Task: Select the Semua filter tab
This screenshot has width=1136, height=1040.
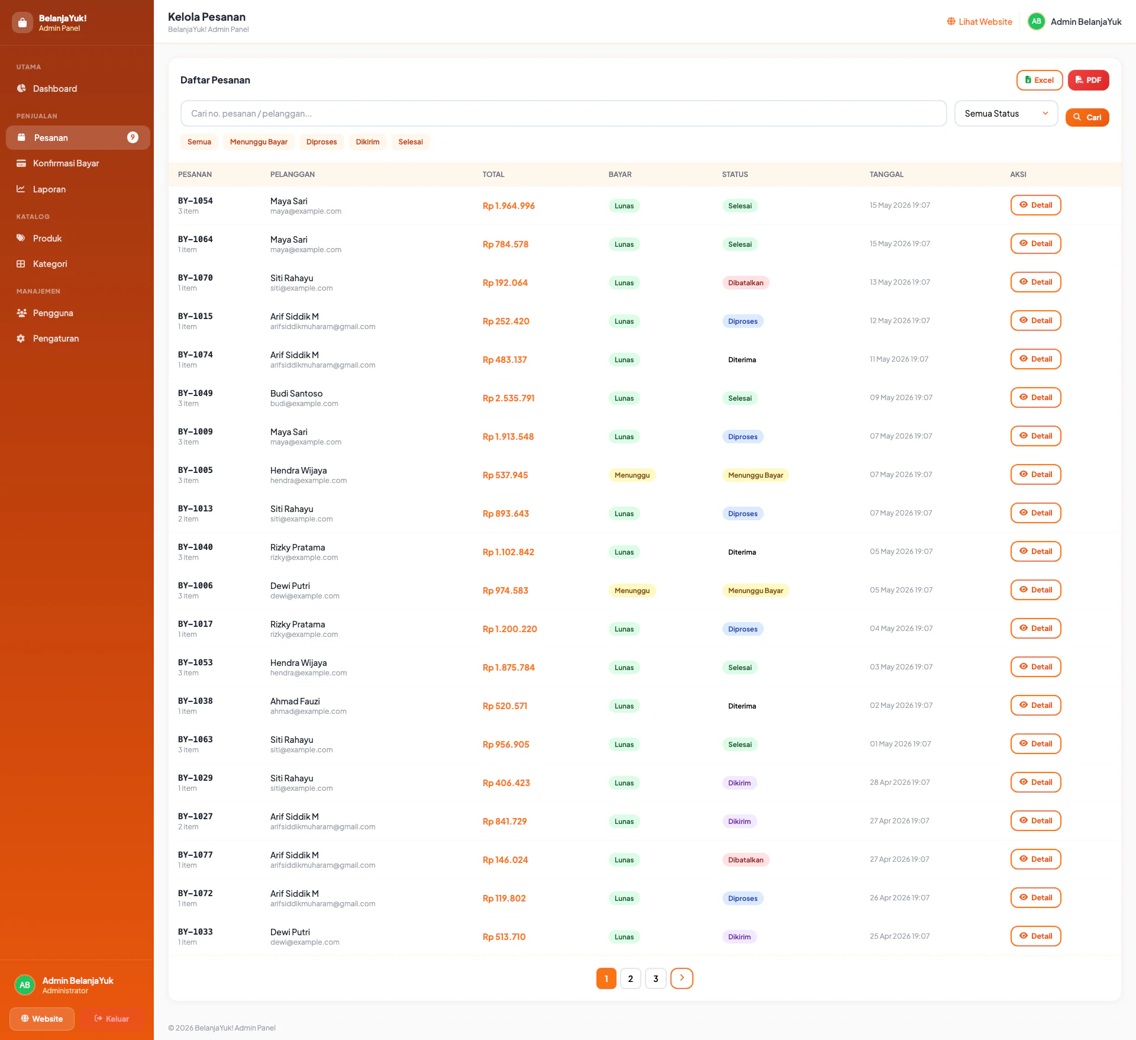Action: tap(199, 141)
